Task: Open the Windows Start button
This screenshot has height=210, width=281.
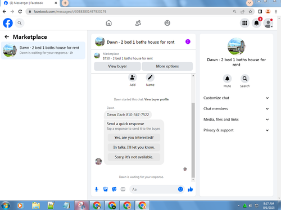Action: click(6, 206)
